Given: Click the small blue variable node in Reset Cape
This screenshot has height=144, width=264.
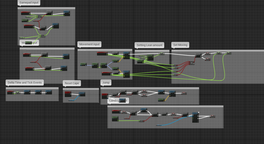Looking at the screenshot, I should [71, 100].
